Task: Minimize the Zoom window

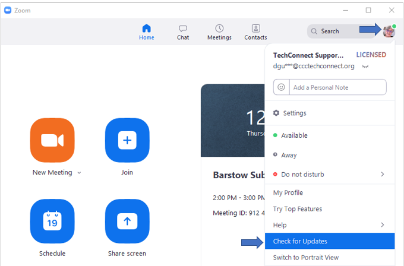Action: click(x=346, y=10)
